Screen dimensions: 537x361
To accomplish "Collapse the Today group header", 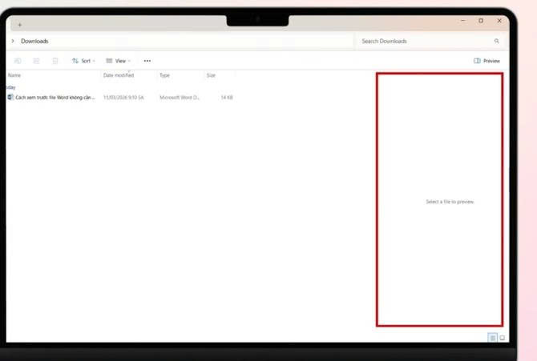I will 10,87.
